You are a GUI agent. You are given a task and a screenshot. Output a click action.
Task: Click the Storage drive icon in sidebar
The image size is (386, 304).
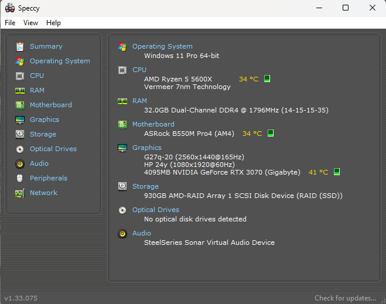click(20, 134)
